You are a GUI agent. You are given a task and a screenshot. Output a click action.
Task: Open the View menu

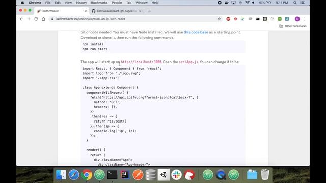(x=68, y=3)
